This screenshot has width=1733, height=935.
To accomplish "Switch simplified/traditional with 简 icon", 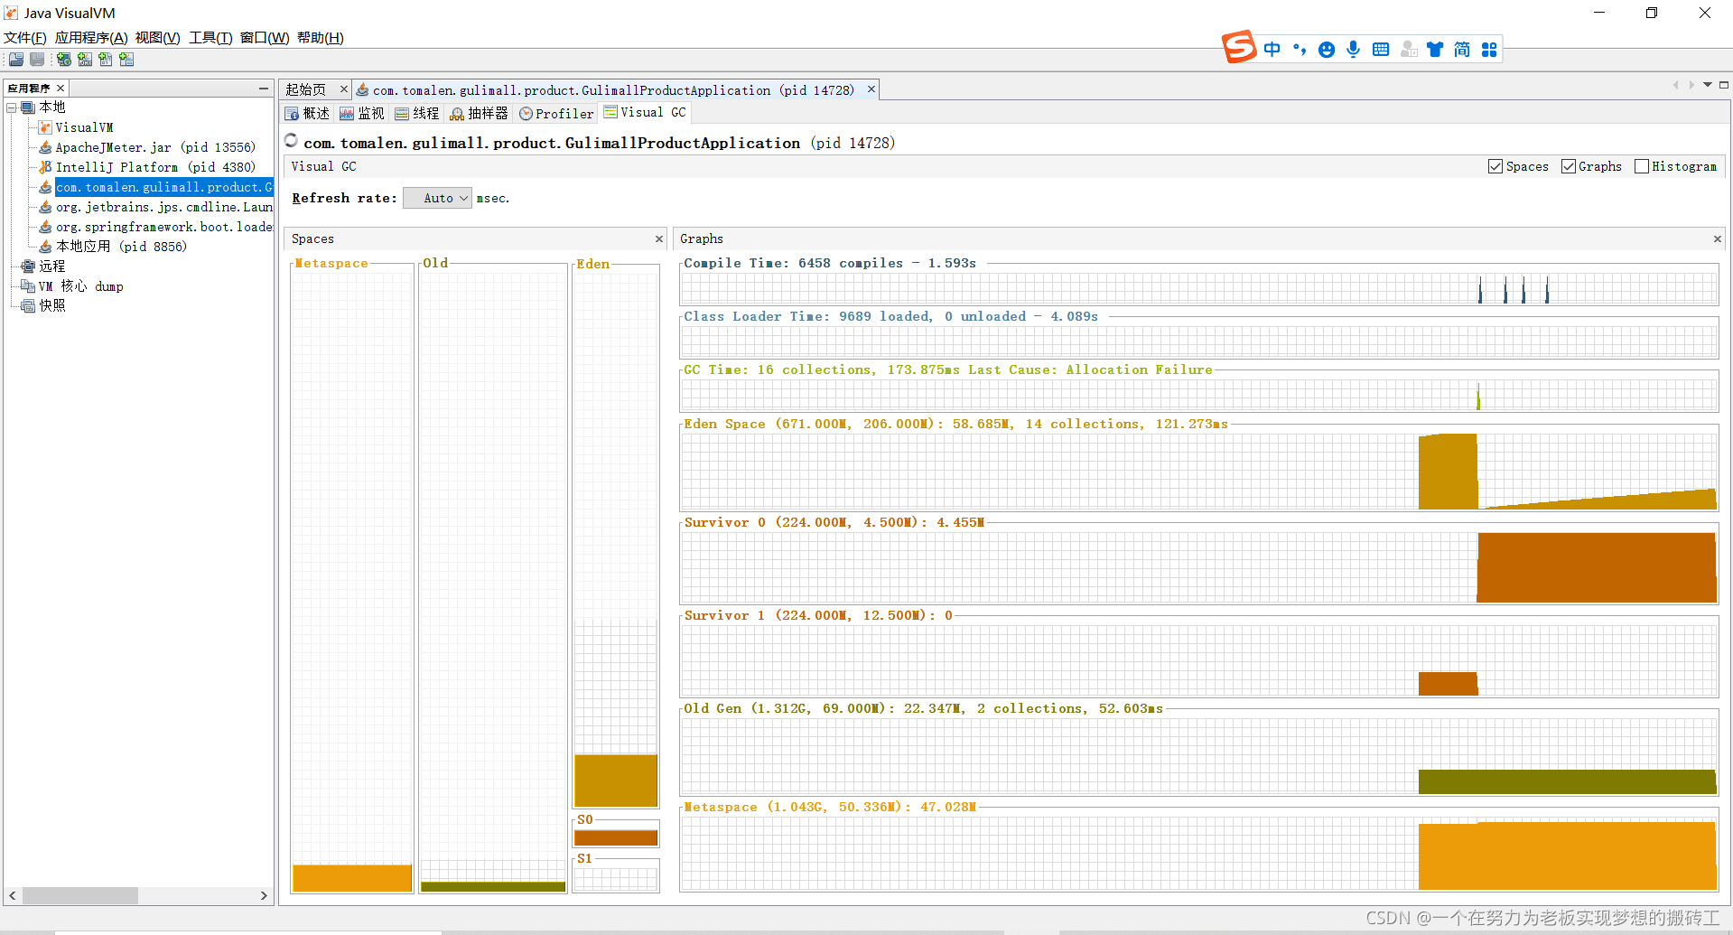I will [x=1462, y=50].
